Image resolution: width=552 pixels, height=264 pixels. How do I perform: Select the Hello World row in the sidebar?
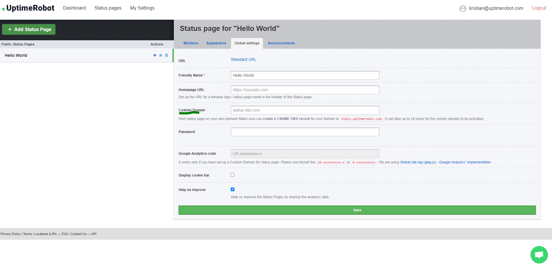point(86,55)
